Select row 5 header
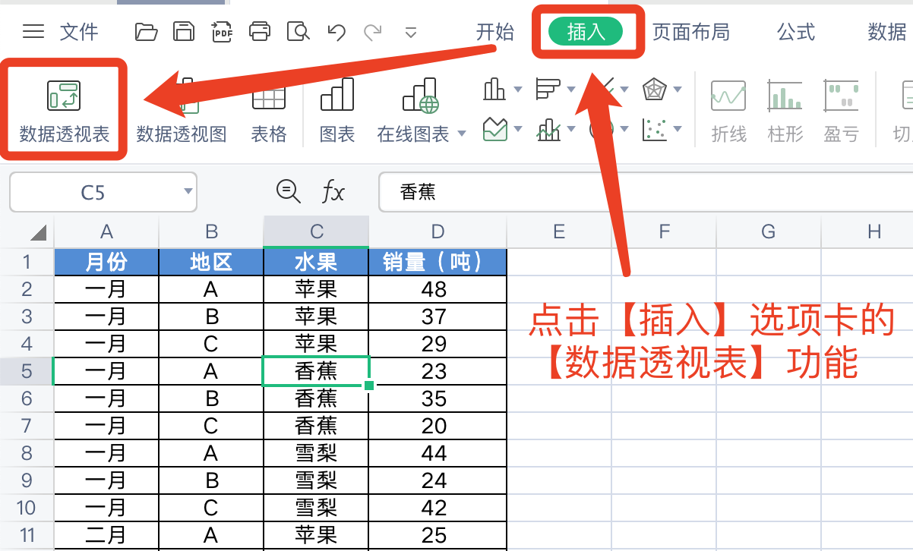913x551 pixels. [x=27, y=371]
